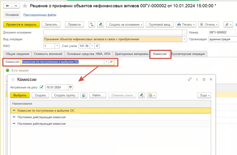Click the Наименование column header
Screen dimensions: 237x155
tap(111, 104)
